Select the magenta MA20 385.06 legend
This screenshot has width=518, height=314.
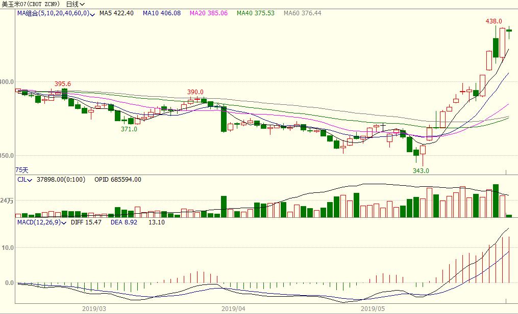point(208,13)
